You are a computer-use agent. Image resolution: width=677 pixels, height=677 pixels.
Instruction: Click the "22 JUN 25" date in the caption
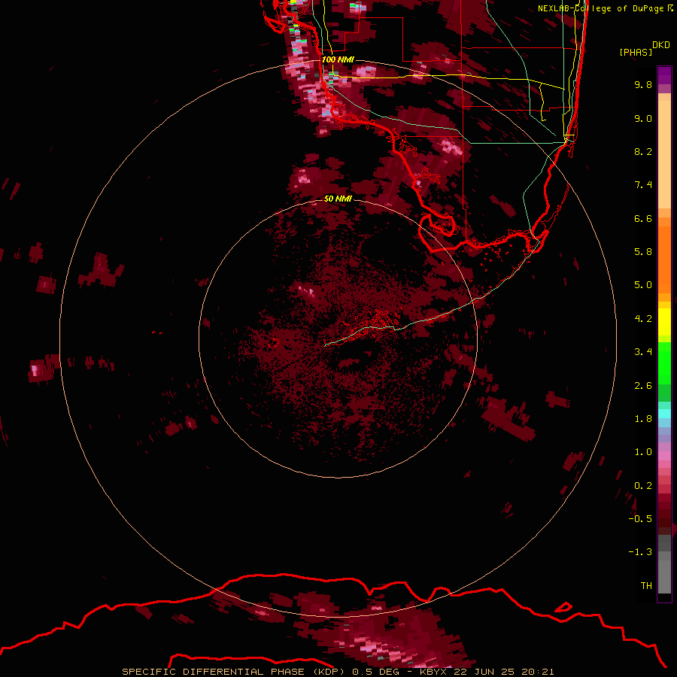point(484,672)
